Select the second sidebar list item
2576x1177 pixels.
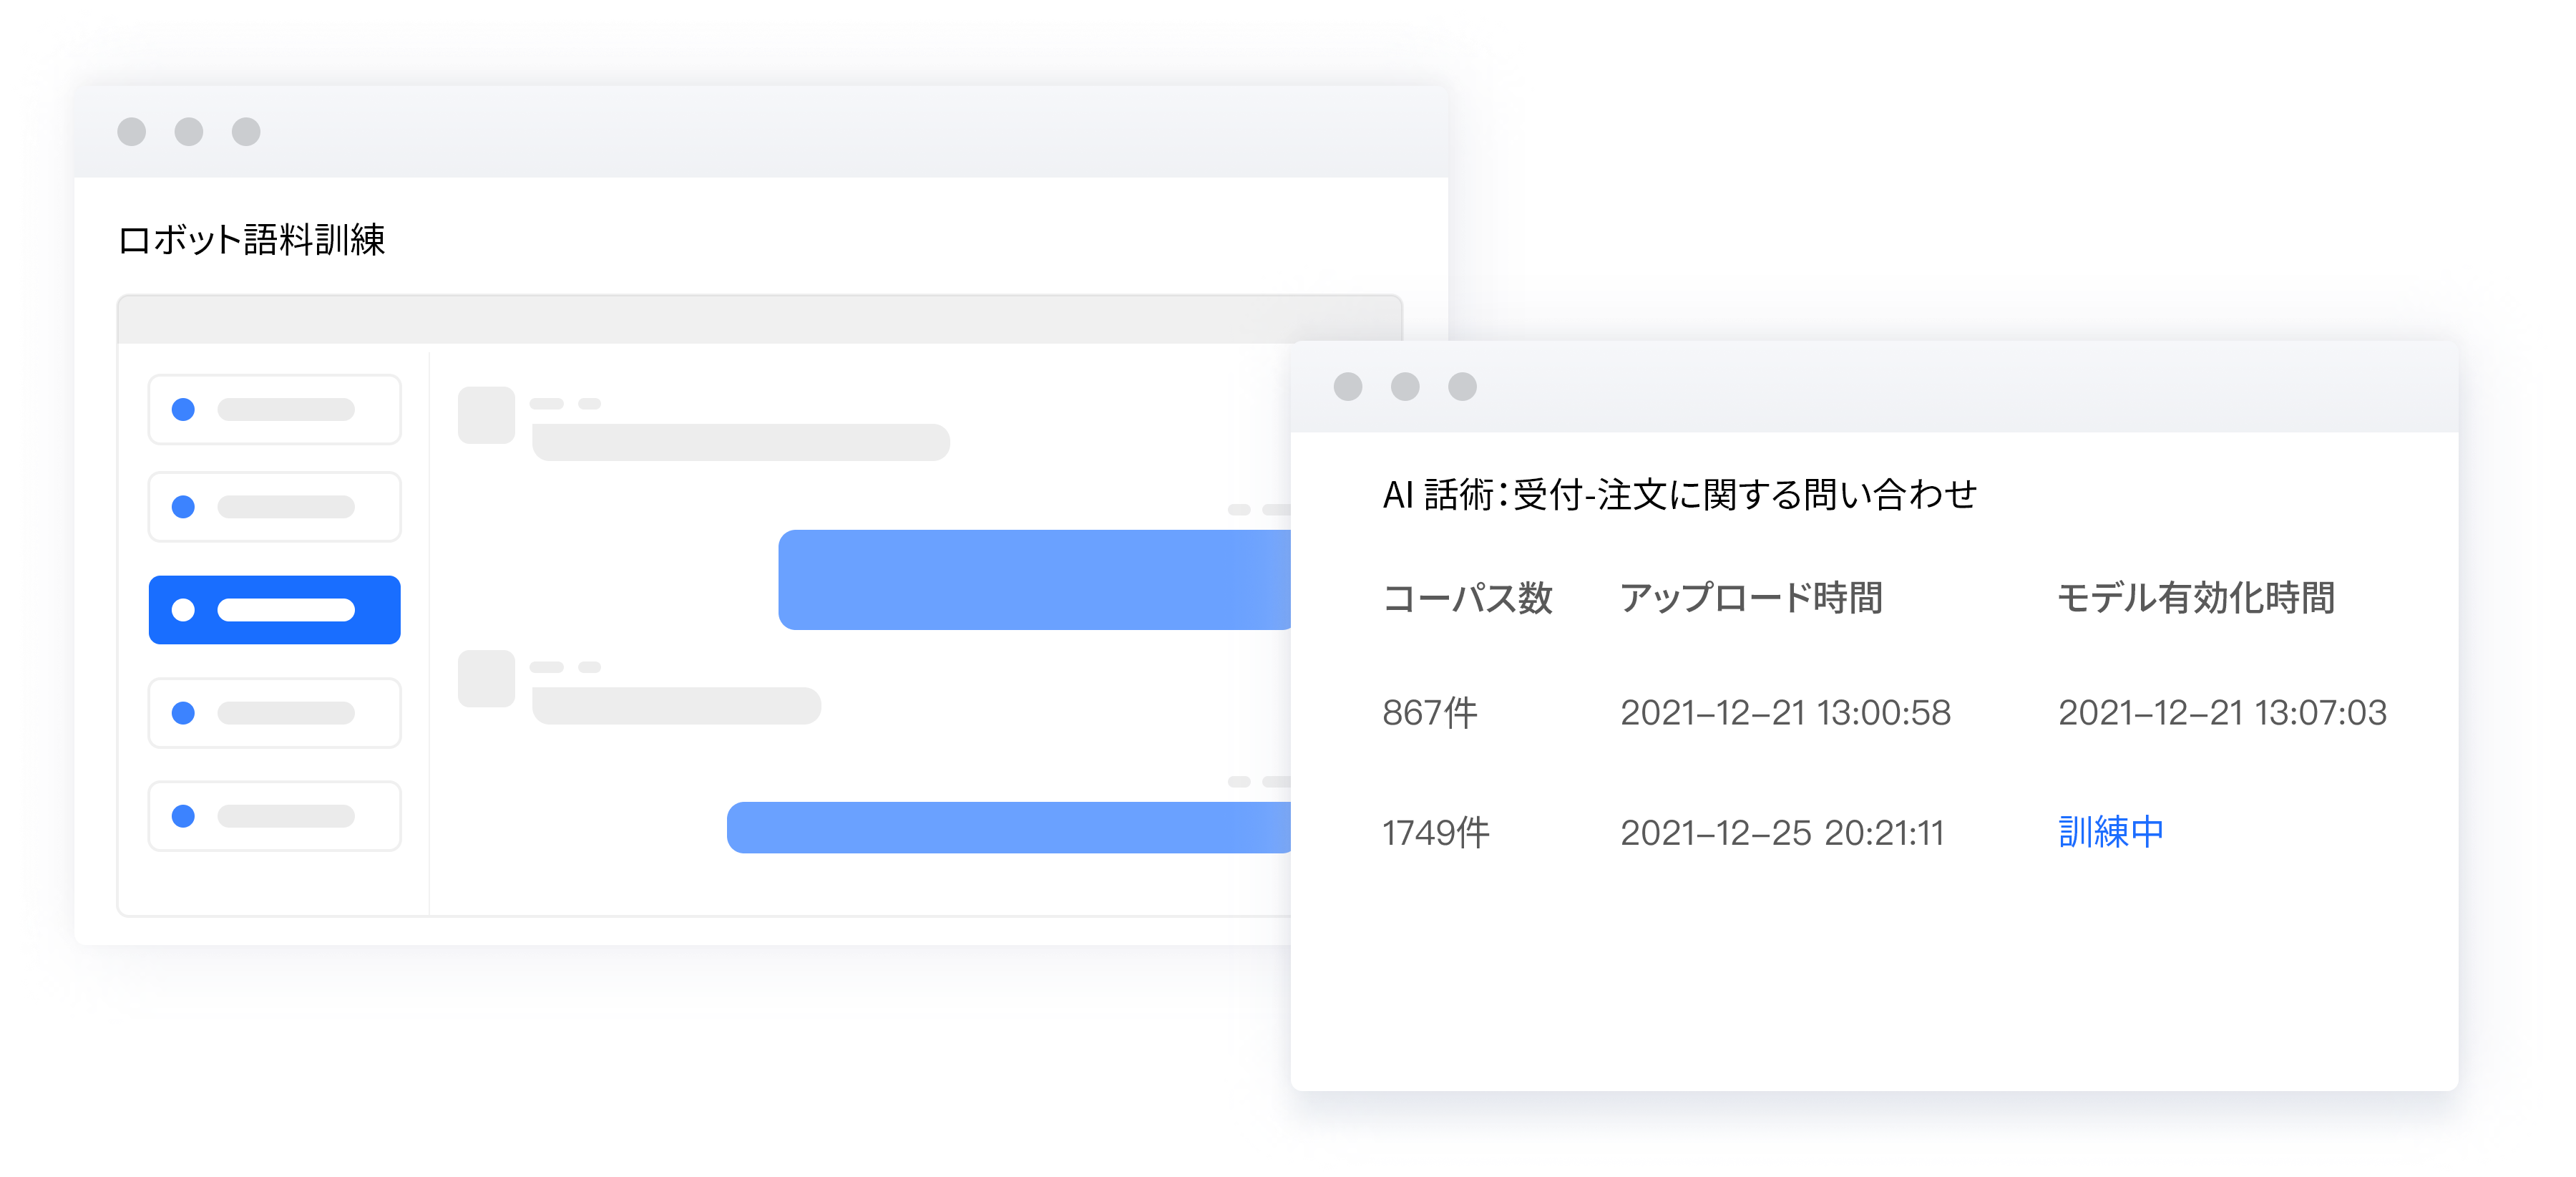click(x=274, y=508)
